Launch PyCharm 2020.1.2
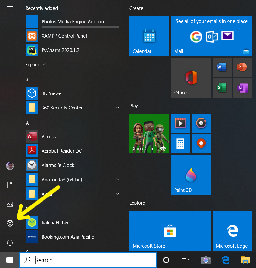The height and width of the screenshot is (268, 256). click(x=73, y=50)
